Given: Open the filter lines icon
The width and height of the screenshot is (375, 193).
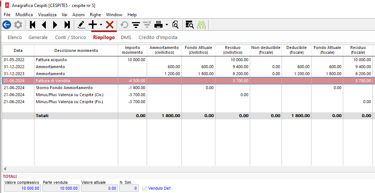Looking at the screenshot, I should (136, 25).
